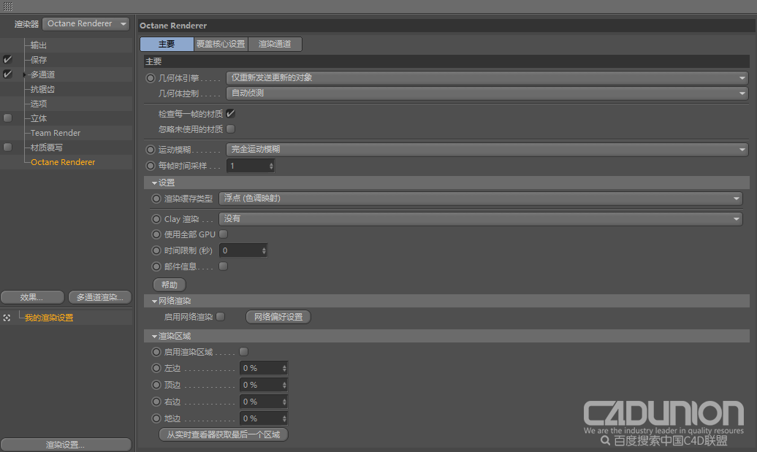Viewport: 757px width, 452px height.
Task: Click the 每帧时间采样 animation dot
Action: (x=150, y=166)
